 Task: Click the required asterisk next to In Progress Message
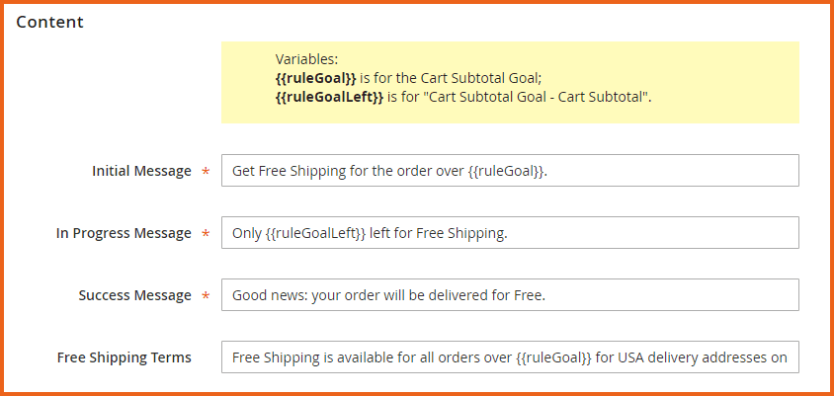pyautogui.click(x=206, y=235)
